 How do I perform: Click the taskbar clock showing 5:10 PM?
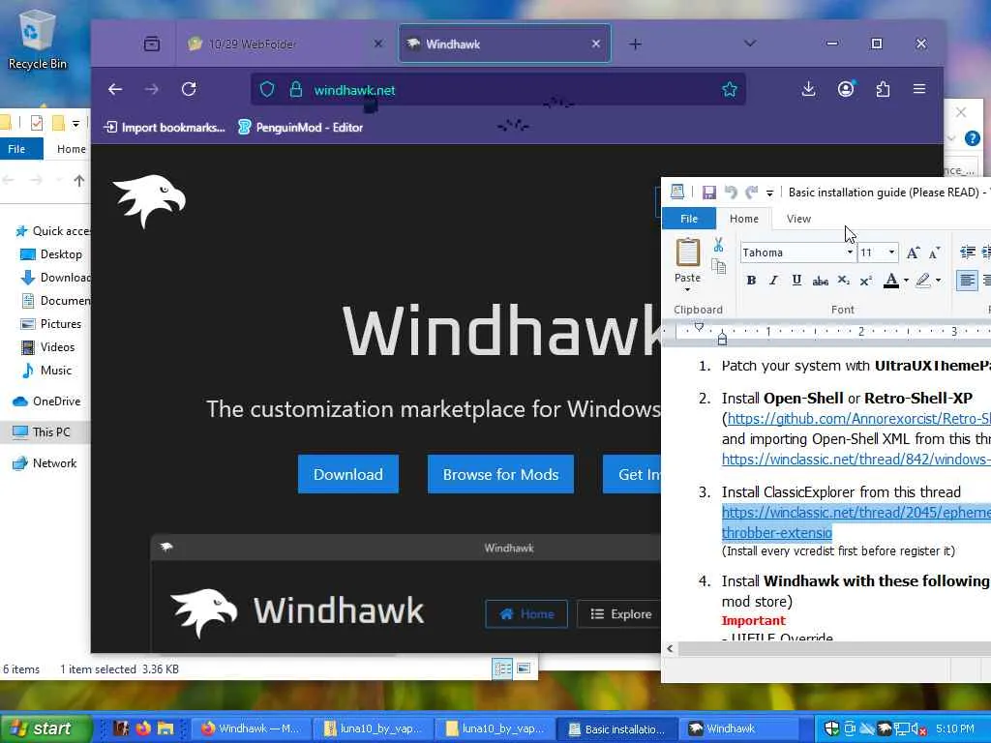[955, 729]
